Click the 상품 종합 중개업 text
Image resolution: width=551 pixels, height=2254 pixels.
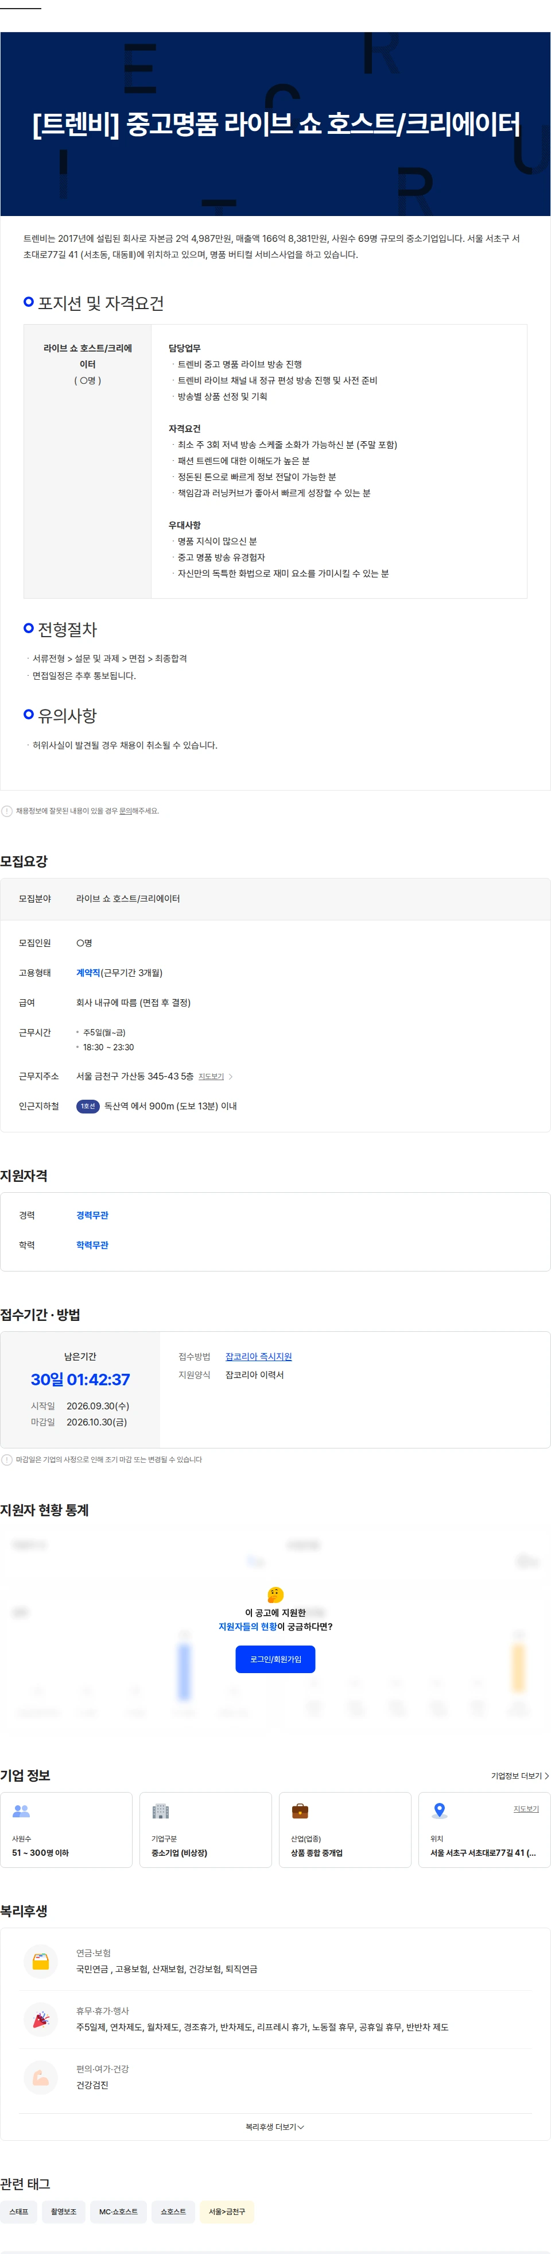pos(317,1852)
